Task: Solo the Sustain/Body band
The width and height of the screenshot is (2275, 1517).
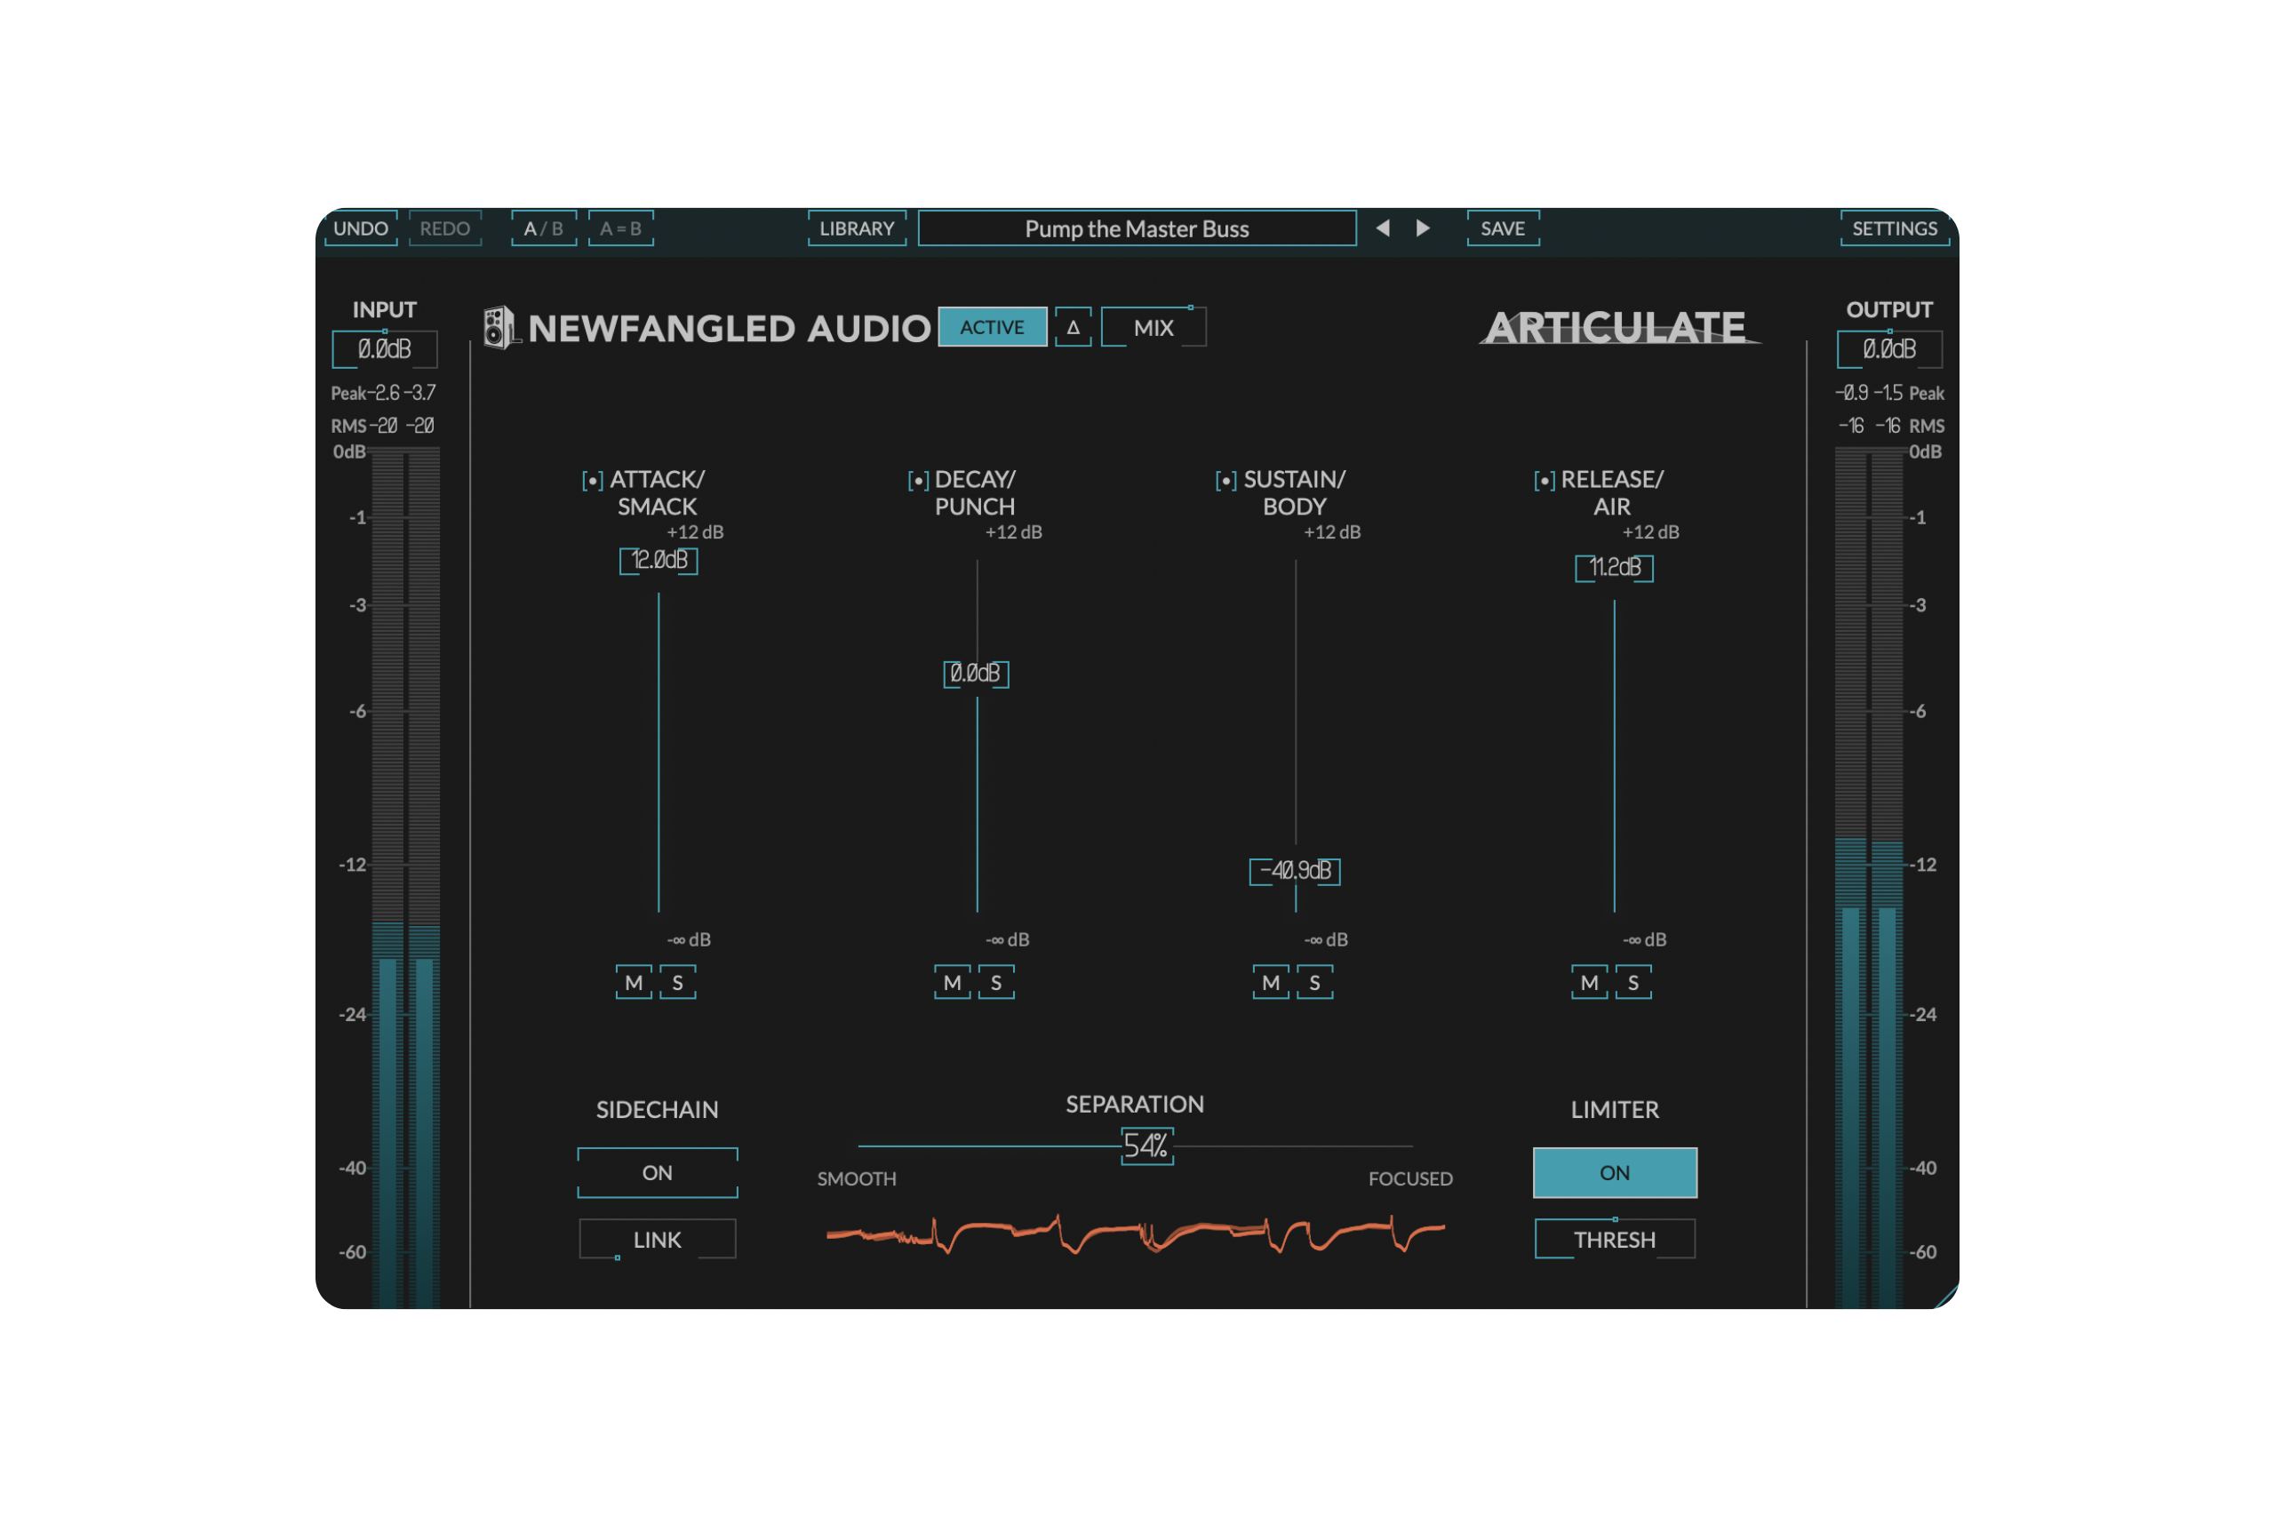Action: (1314, 983)
